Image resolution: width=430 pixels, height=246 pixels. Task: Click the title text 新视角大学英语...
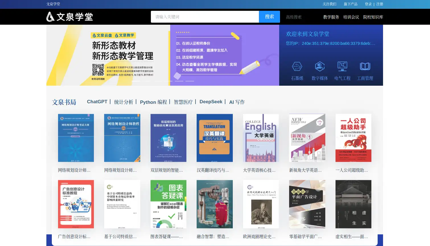(x=305, y=170)
